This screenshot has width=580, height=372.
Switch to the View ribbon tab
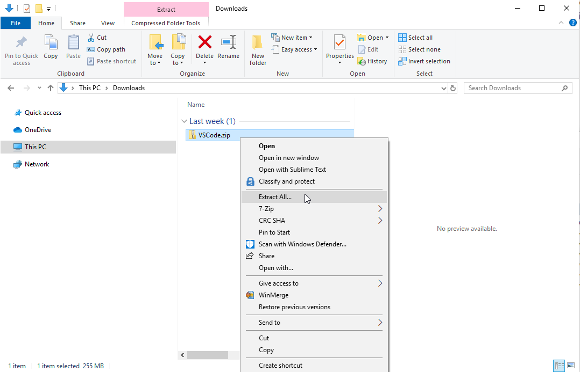[x=108, y=23]
